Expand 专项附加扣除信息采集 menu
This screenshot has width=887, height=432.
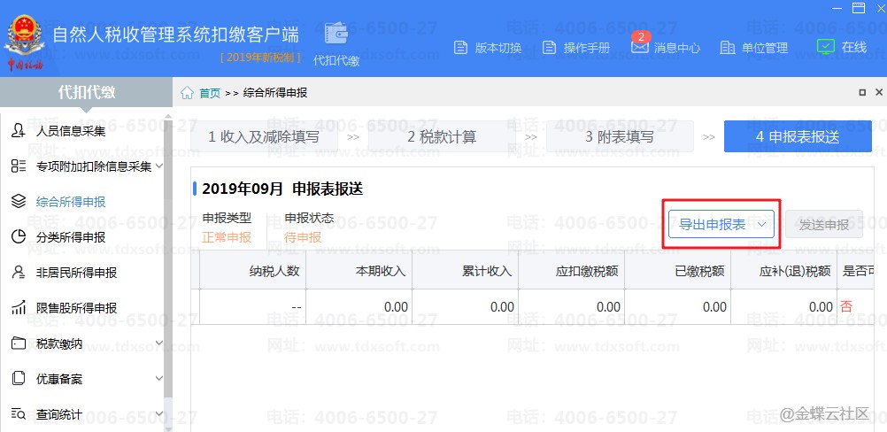click(158, 166)
